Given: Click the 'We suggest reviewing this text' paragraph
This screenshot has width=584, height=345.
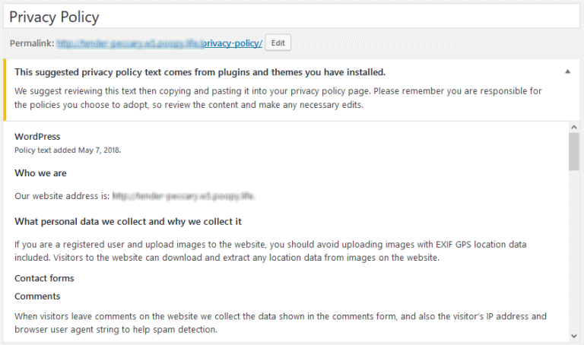Looking at the screenshot, I should pos(278,98).
